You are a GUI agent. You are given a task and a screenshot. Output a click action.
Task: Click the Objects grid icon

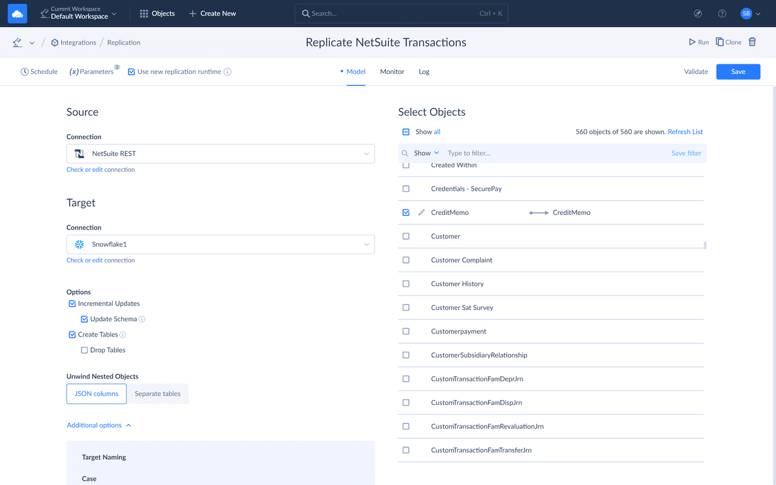tap(144, 13)
